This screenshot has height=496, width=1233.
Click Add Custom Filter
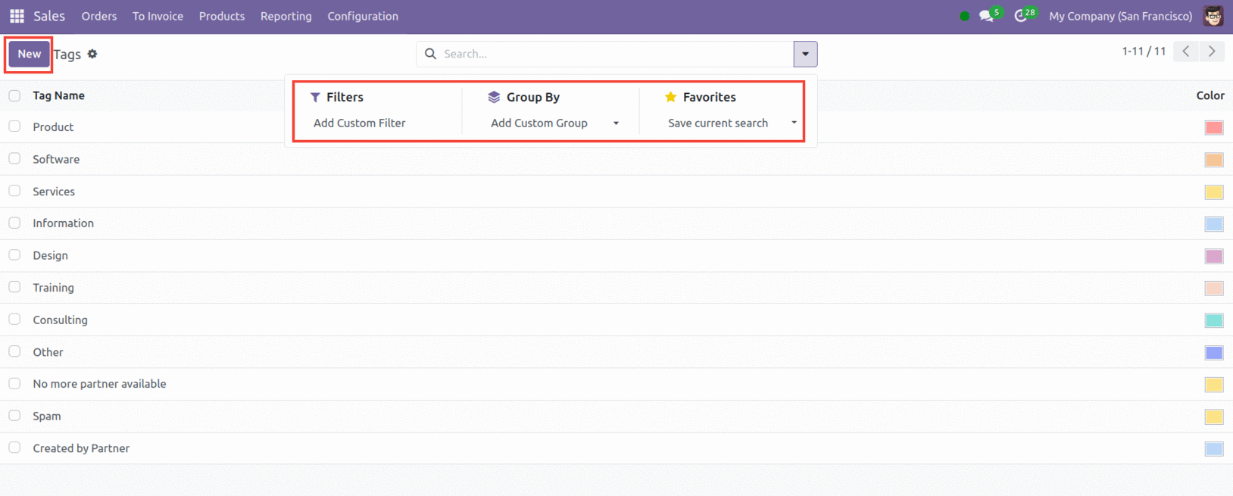click(360, 123)
